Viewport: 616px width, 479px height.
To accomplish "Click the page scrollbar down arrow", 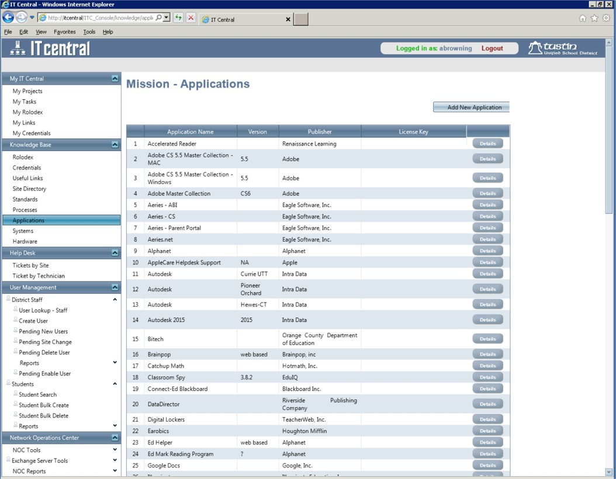I will (x=609, y=472).
